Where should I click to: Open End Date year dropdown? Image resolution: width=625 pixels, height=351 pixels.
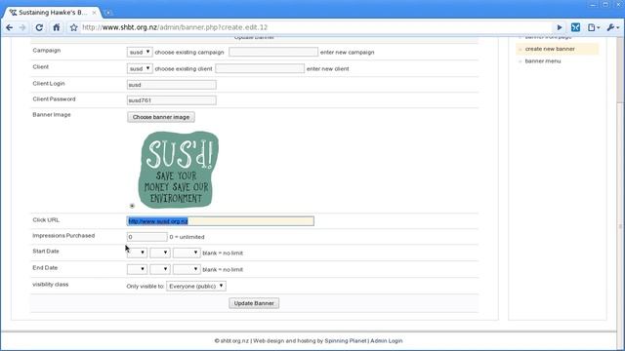coord(187,269)
